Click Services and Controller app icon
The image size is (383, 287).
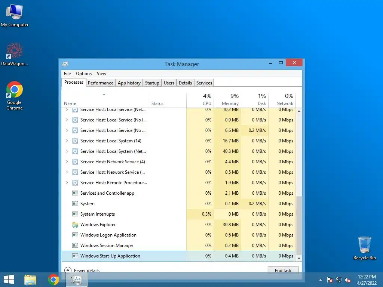(x=75, y=193)
